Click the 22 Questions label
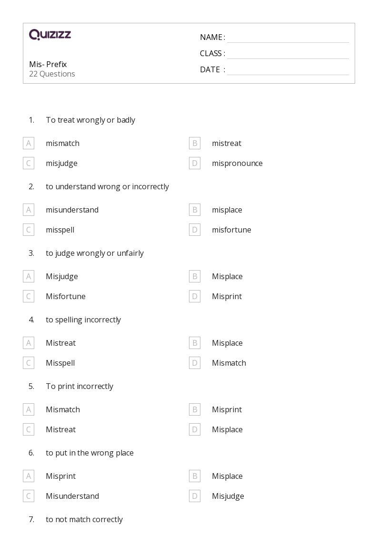Viewport: 378px width, 534px height. (x=52, y=74)
